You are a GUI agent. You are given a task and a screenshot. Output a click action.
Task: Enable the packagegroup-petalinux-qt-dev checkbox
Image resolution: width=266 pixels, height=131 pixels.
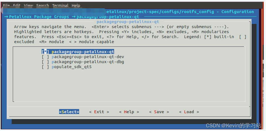tap(45, 57)
